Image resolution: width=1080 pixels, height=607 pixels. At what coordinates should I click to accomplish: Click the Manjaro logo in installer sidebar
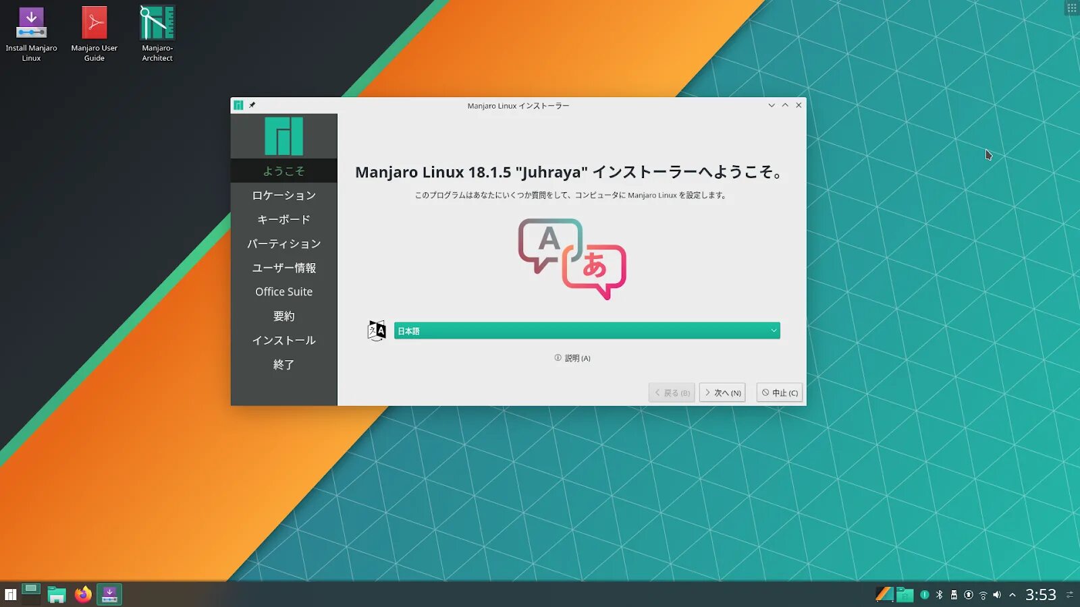(x=283, y=136)
